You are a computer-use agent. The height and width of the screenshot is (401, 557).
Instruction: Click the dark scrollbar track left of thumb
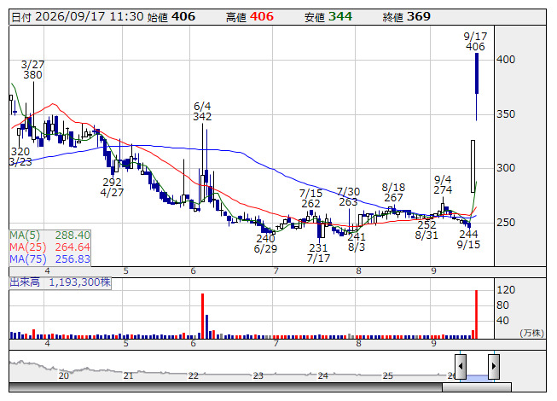(x=225, y=387)
